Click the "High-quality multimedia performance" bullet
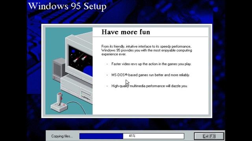 coord(149,86)
